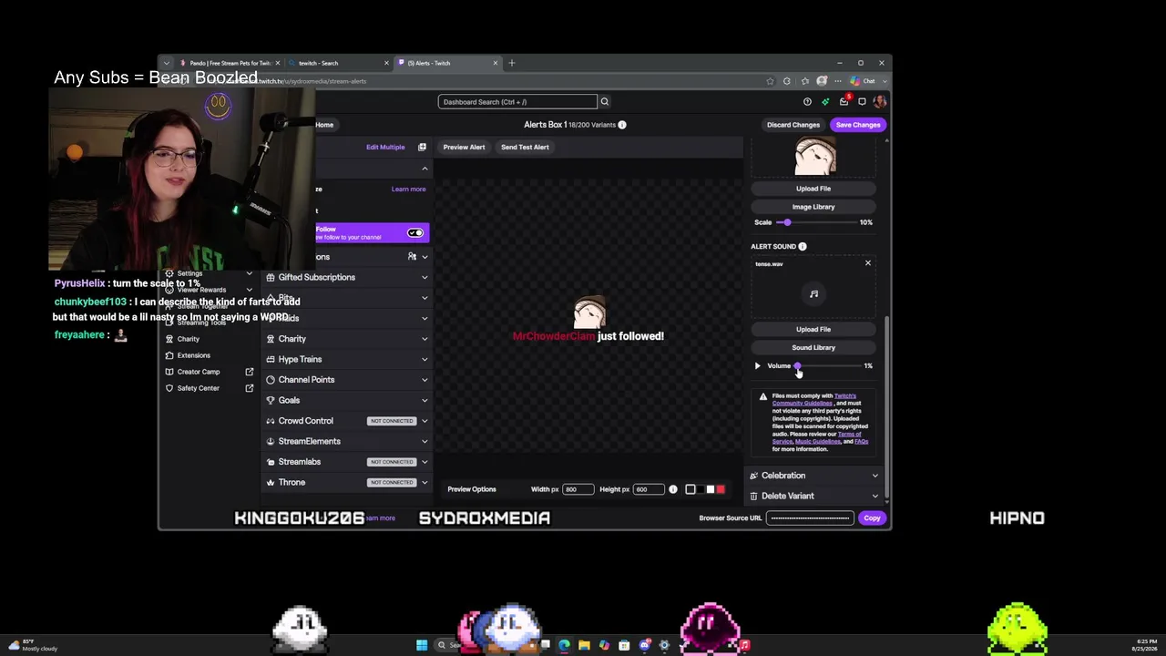
Task: Click the Volume slider handle
Action: click(797, 366)
